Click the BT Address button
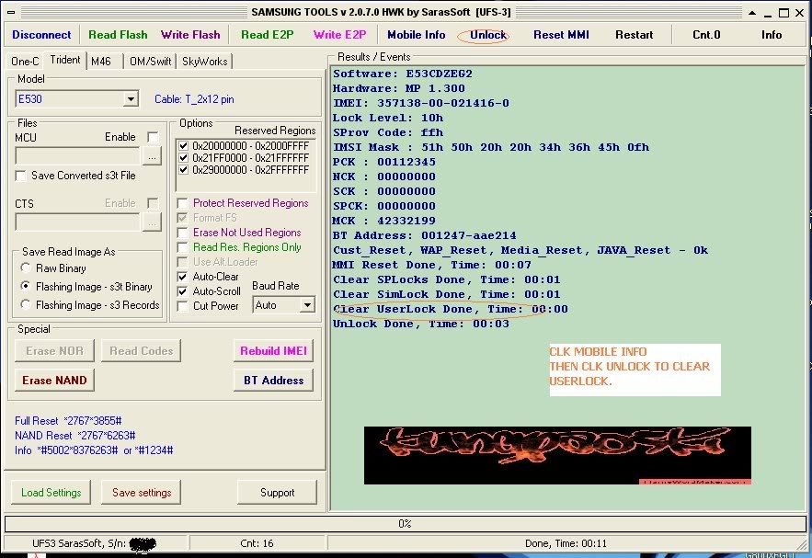The width and height of the screenshot is (812, 558). 273,380
